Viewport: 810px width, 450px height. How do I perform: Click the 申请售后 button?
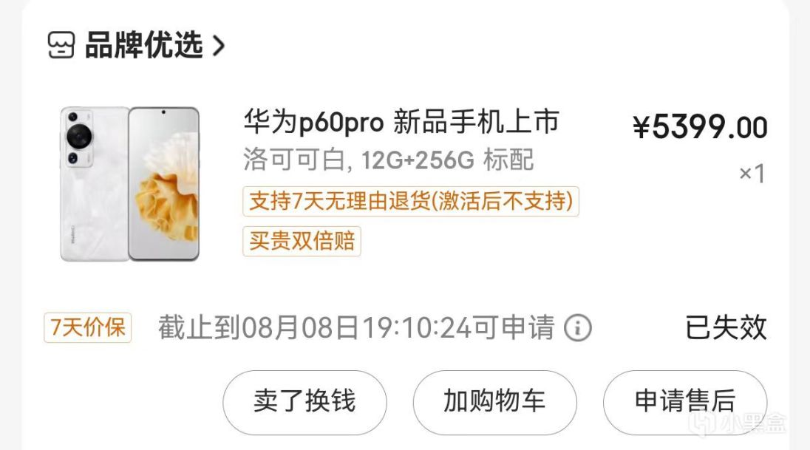685,402
